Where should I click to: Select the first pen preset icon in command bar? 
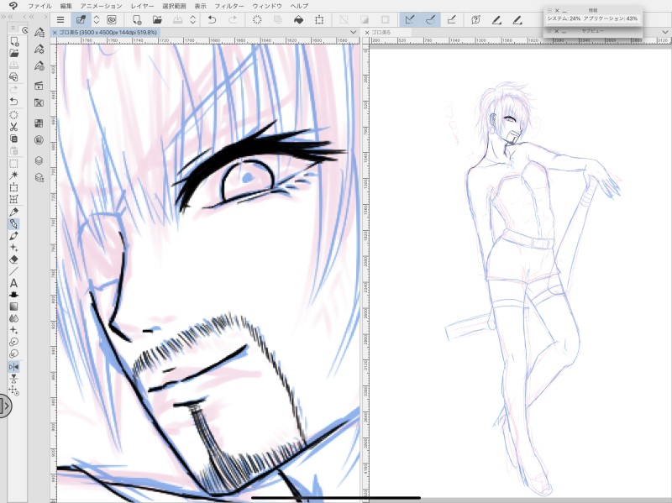tap(496, 19)
